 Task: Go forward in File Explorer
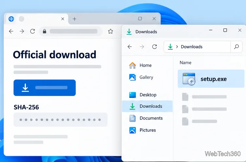(142, 47)
